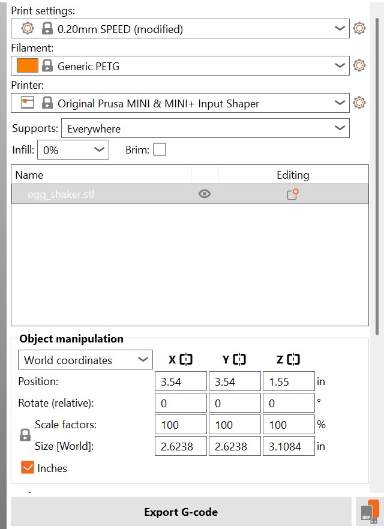Click the Name column header
This screenshot has width=384, height=529.
tap(101, 175)
